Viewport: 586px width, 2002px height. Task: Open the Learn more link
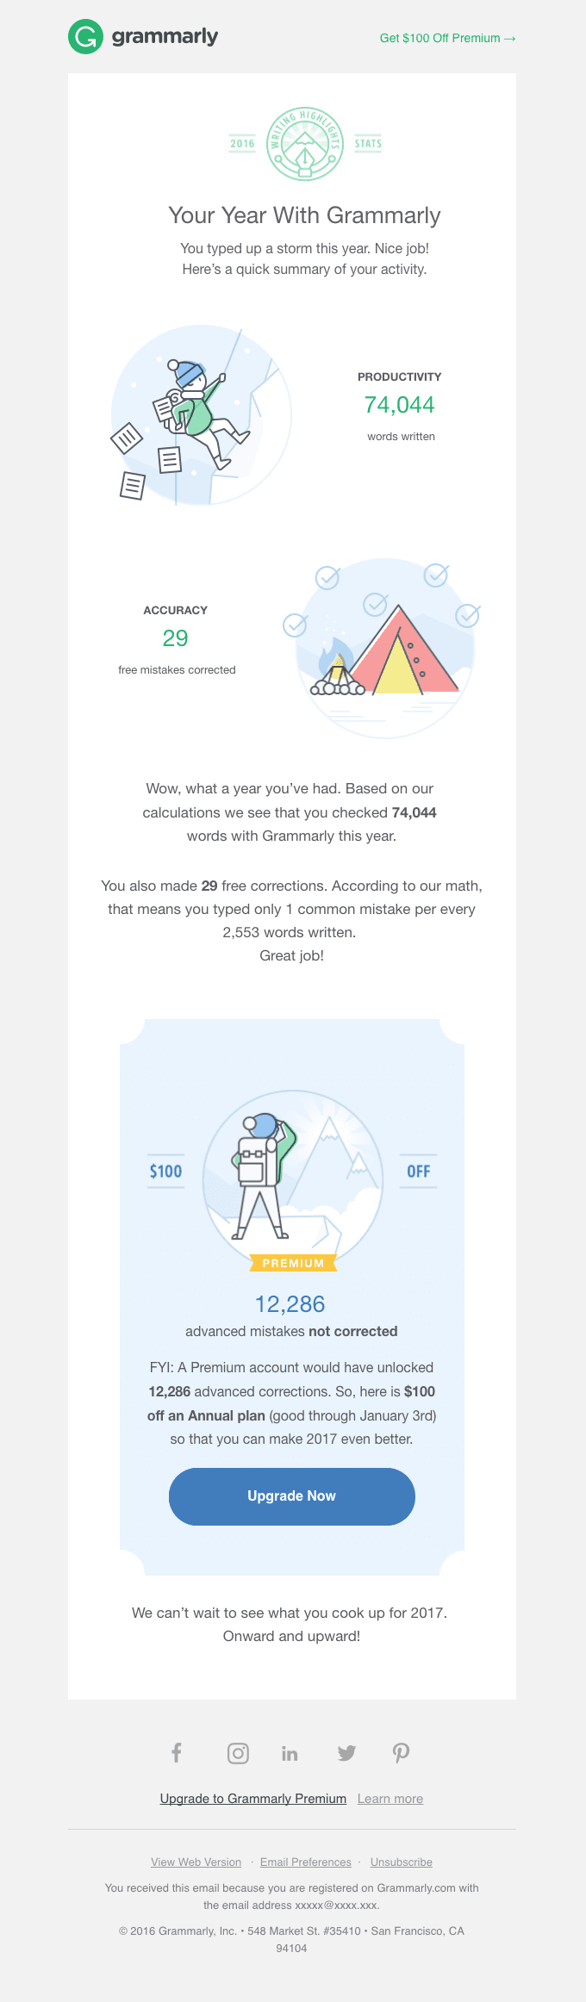tap(390, 1799)
